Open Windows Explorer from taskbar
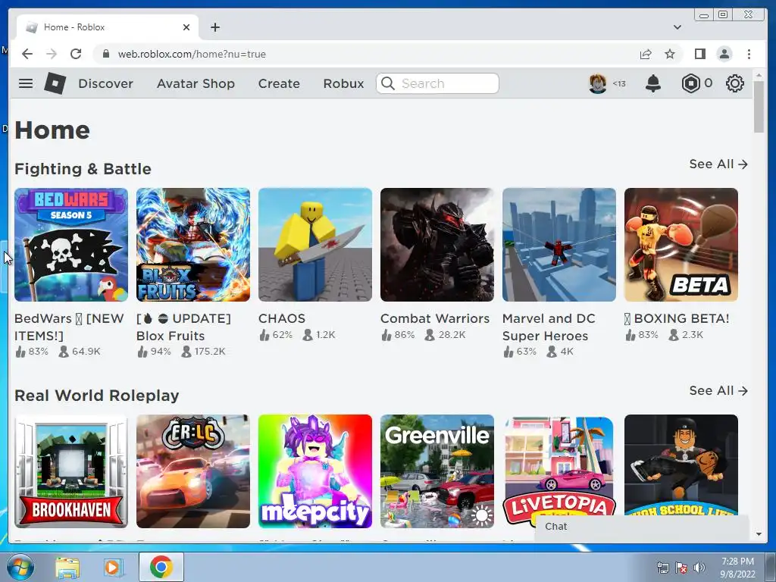The image size is (776, 582). coord(67,568)
